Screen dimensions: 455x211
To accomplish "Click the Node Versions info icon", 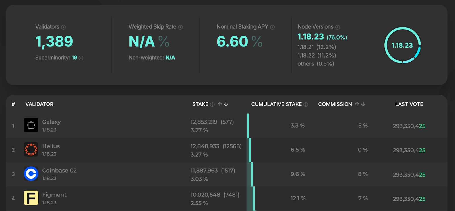I will pos(338,27).
